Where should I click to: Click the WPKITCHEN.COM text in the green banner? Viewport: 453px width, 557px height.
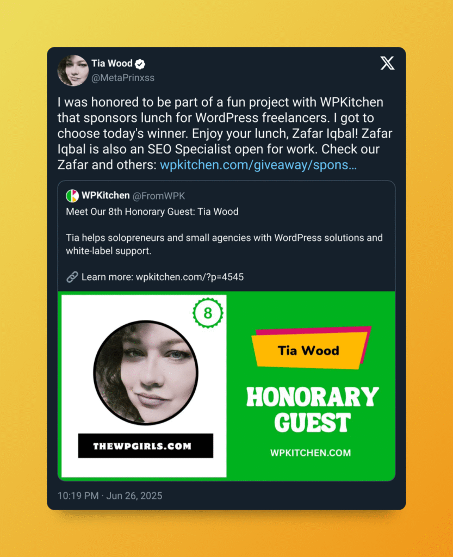pyautogui.click(x=311, y=453)
